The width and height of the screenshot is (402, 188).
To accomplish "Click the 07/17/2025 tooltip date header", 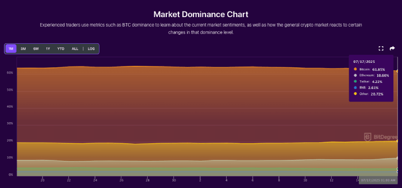I will [364, 62].
